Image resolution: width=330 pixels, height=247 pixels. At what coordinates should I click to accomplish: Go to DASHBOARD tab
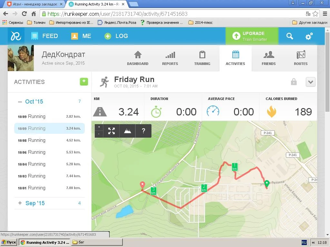coord(138,58)
